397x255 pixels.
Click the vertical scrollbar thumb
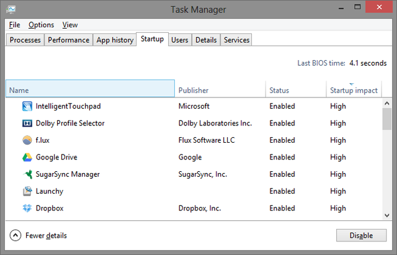[x=387, y=119]
